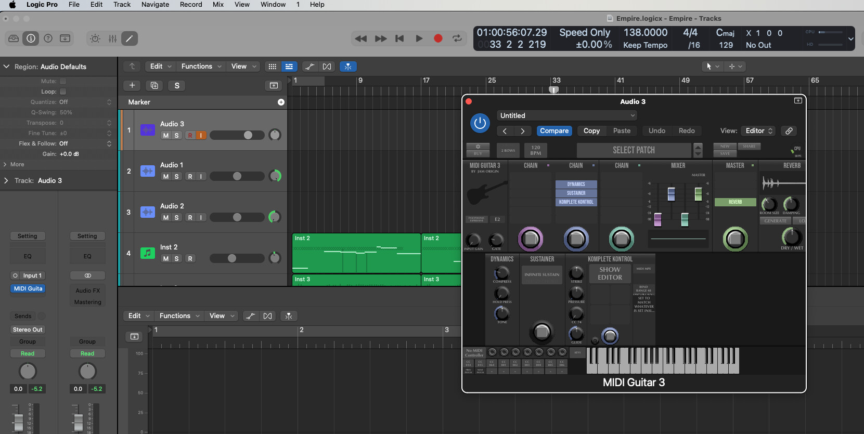Toggle the Cycle loop button
864x434 pixels.
point(457,38)
